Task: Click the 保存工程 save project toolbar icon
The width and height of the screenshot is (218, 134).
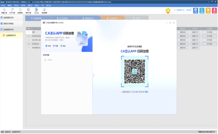Action: pos(28,11)
